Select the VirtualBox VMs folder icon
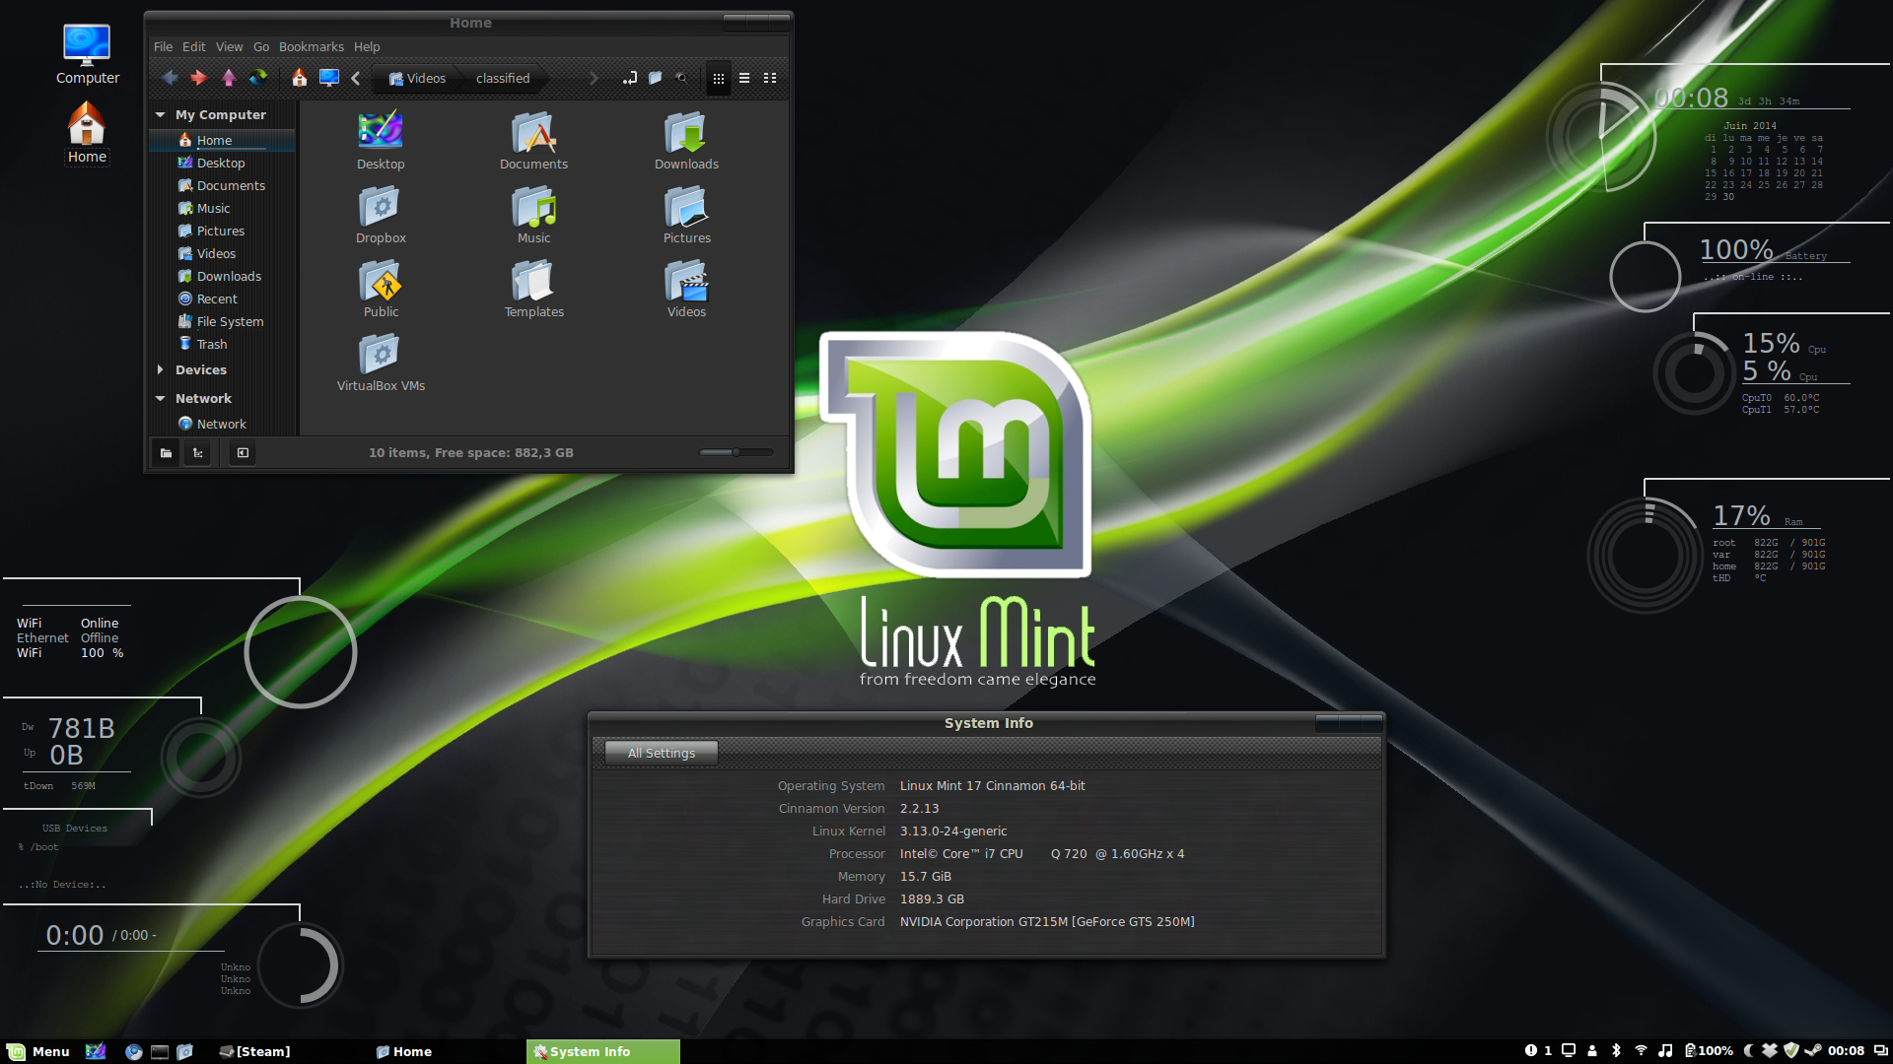The image size is (1893, 1064). (381, 364)
